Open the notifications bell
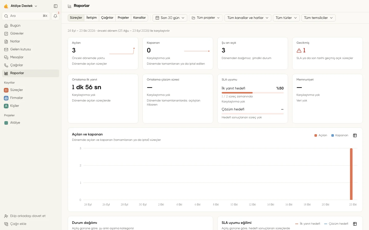The width and height of the screenshot is (369, 230). pyautogui.click(x=55, y=16)
